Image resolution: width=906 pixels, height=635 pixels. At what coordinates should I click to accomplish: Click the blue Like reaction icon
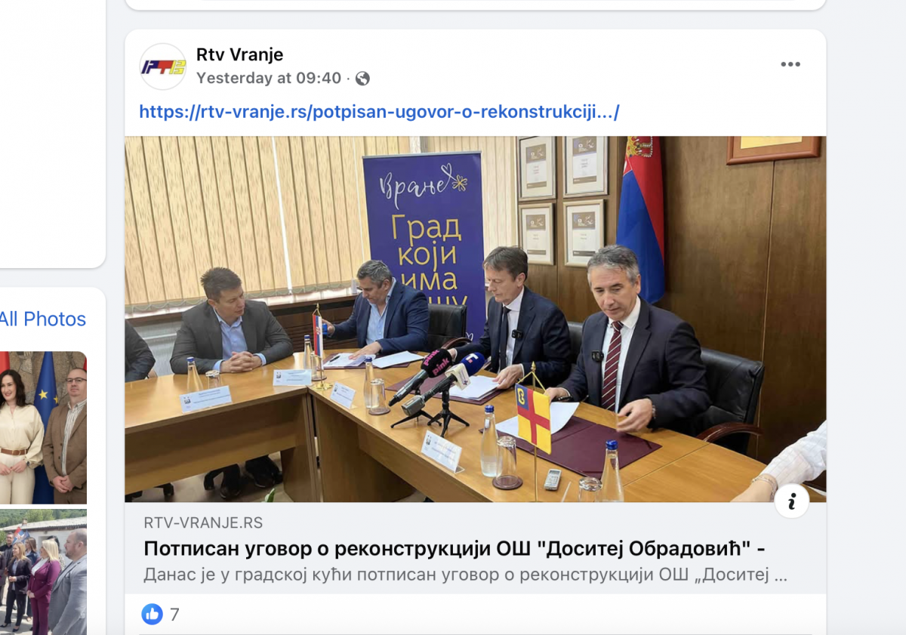tap(152, 614)
